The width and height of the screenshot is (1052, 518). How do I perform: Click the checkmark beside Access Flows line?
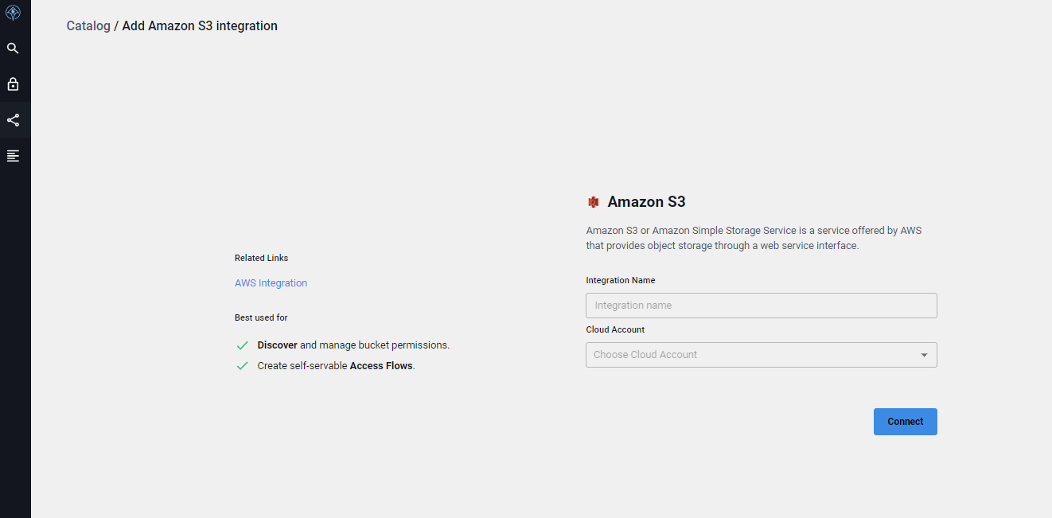click(243, 366)
